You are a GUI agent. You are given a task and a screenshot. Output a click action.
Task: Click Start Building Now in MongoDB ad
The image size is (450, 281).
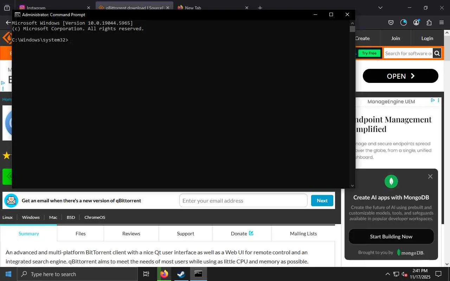point(391,237)
